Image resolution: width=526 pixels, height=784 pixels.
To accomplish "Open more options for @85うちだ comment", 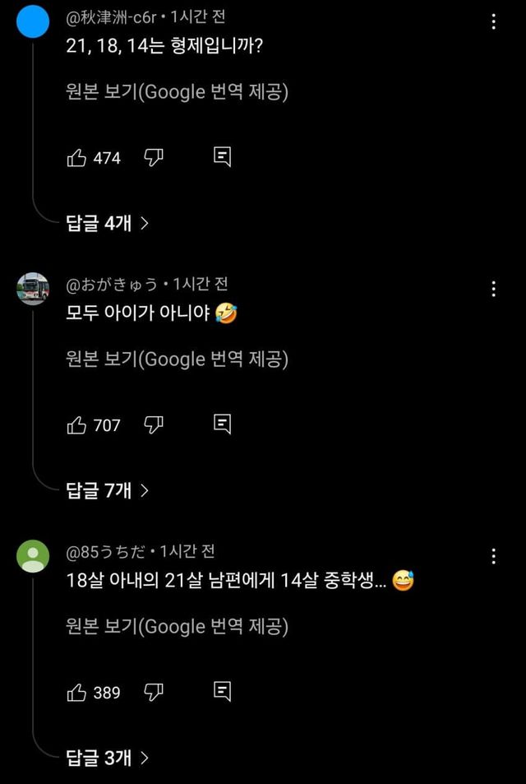I will (x=493, y=556).
